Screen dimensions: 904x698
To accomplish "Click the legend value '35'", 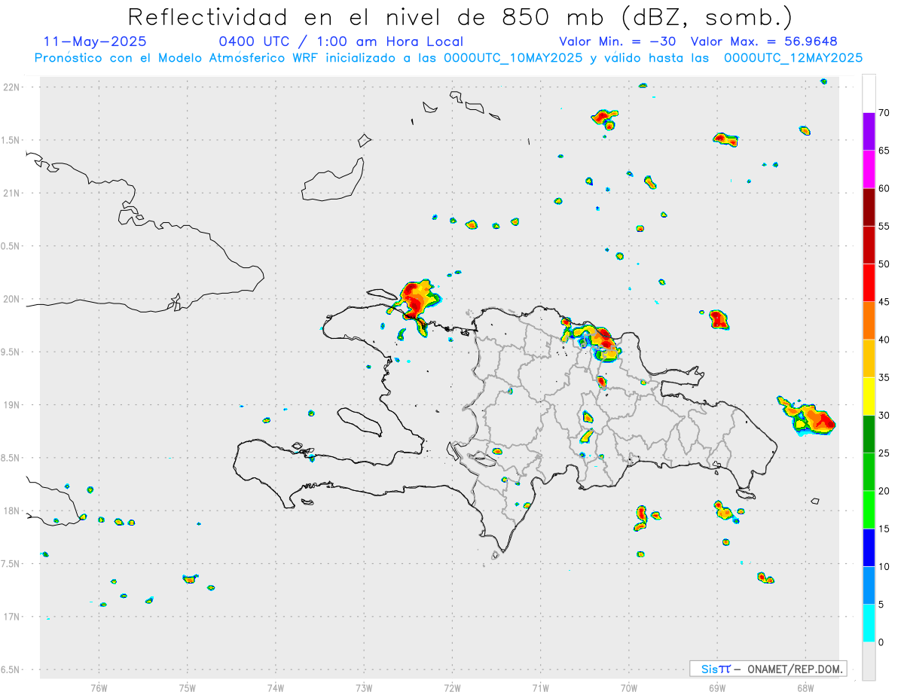I will [884, 377].
